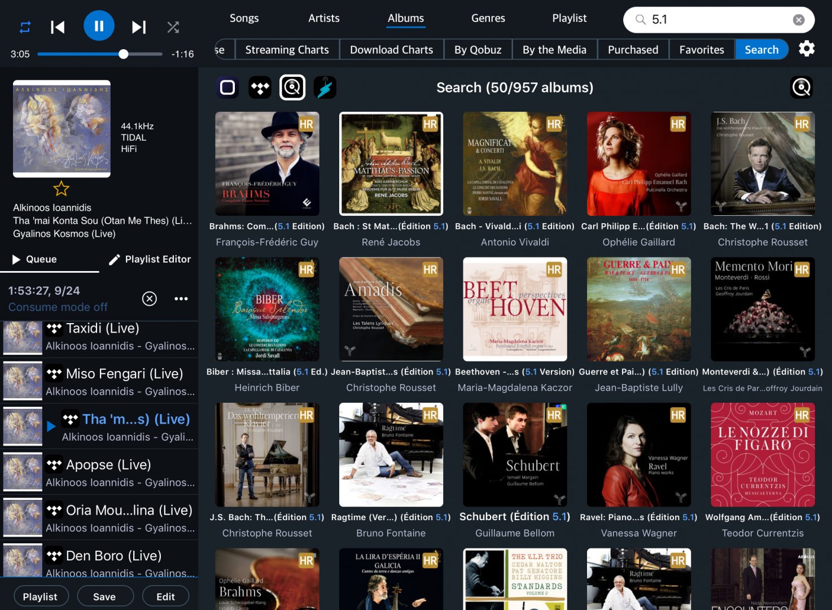Screen dimensions: 832x610
Task: Click the Playlist button below the queue
Action: click(40, 596)
